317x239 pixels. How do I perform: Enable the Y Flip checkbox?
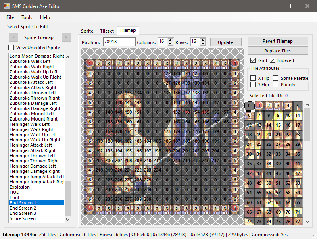253,85
